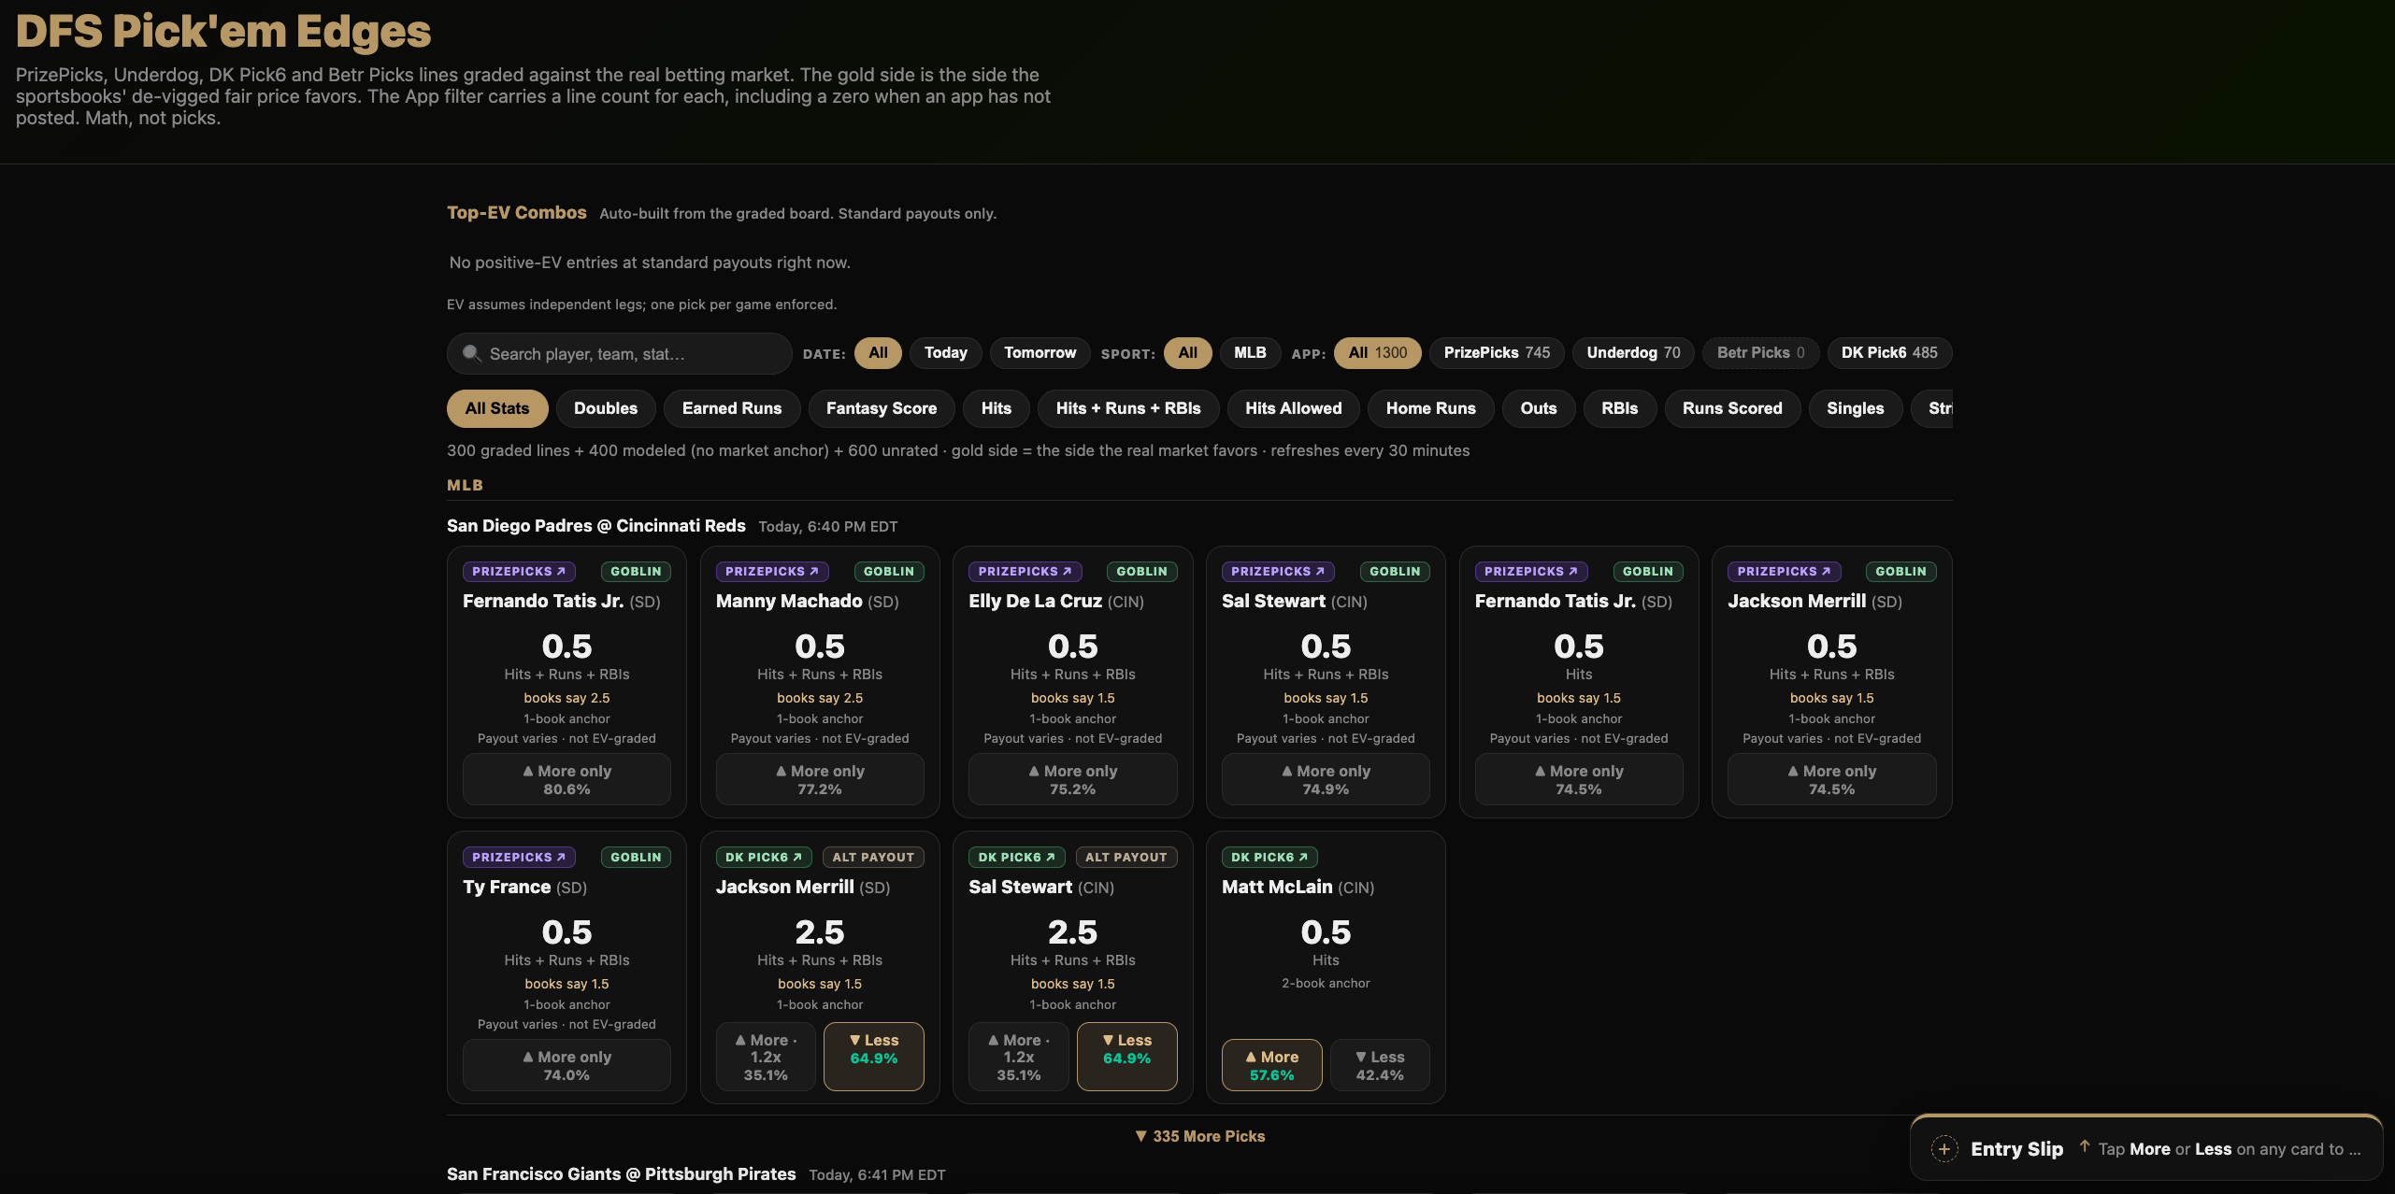Select the Hits stat filter

[996, 408]
